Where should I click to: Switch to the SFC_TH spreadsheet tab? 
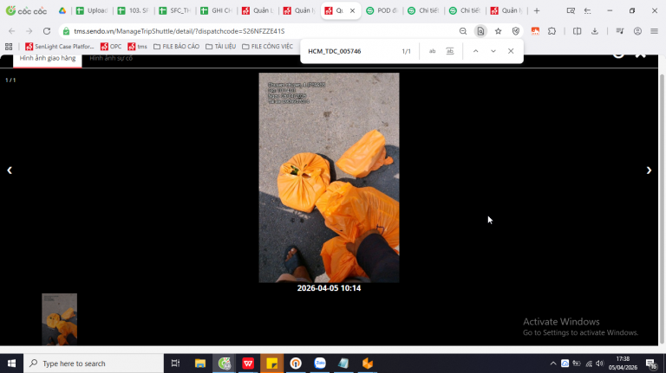pos(175,10)
